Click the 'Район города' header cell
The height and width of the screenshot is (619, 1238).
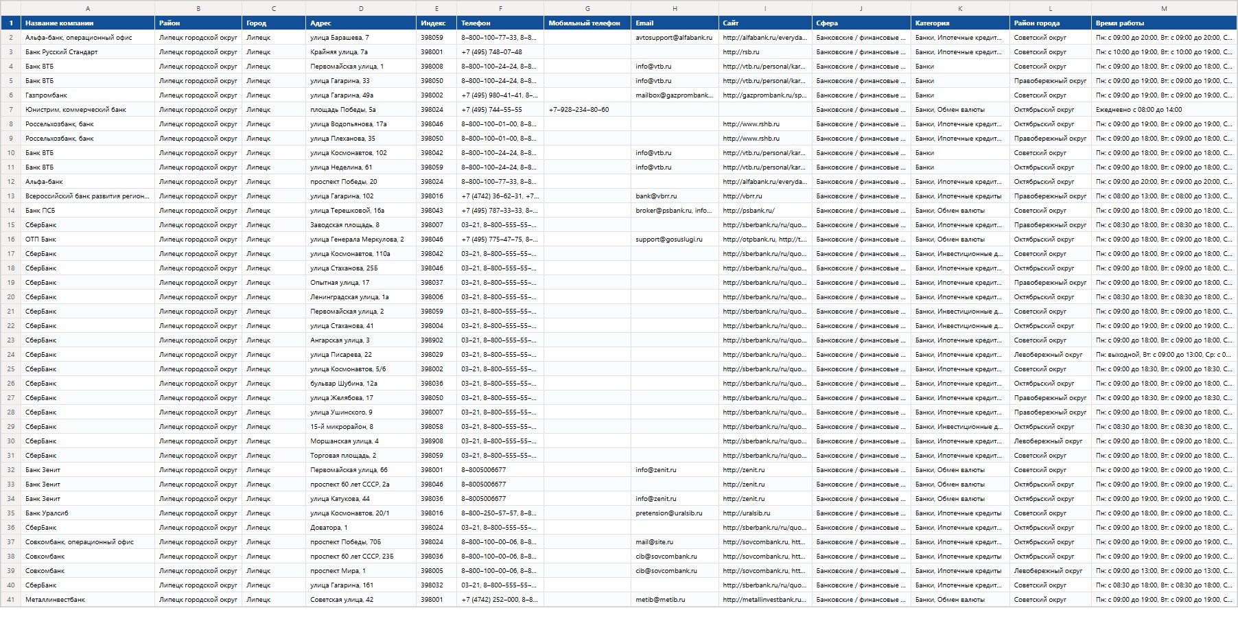(x=1051, y=23)
